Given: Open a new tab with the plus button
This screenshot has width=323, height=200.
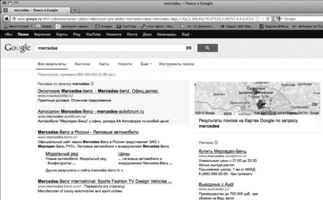Looking at the screenshot, I should [75, 9].
